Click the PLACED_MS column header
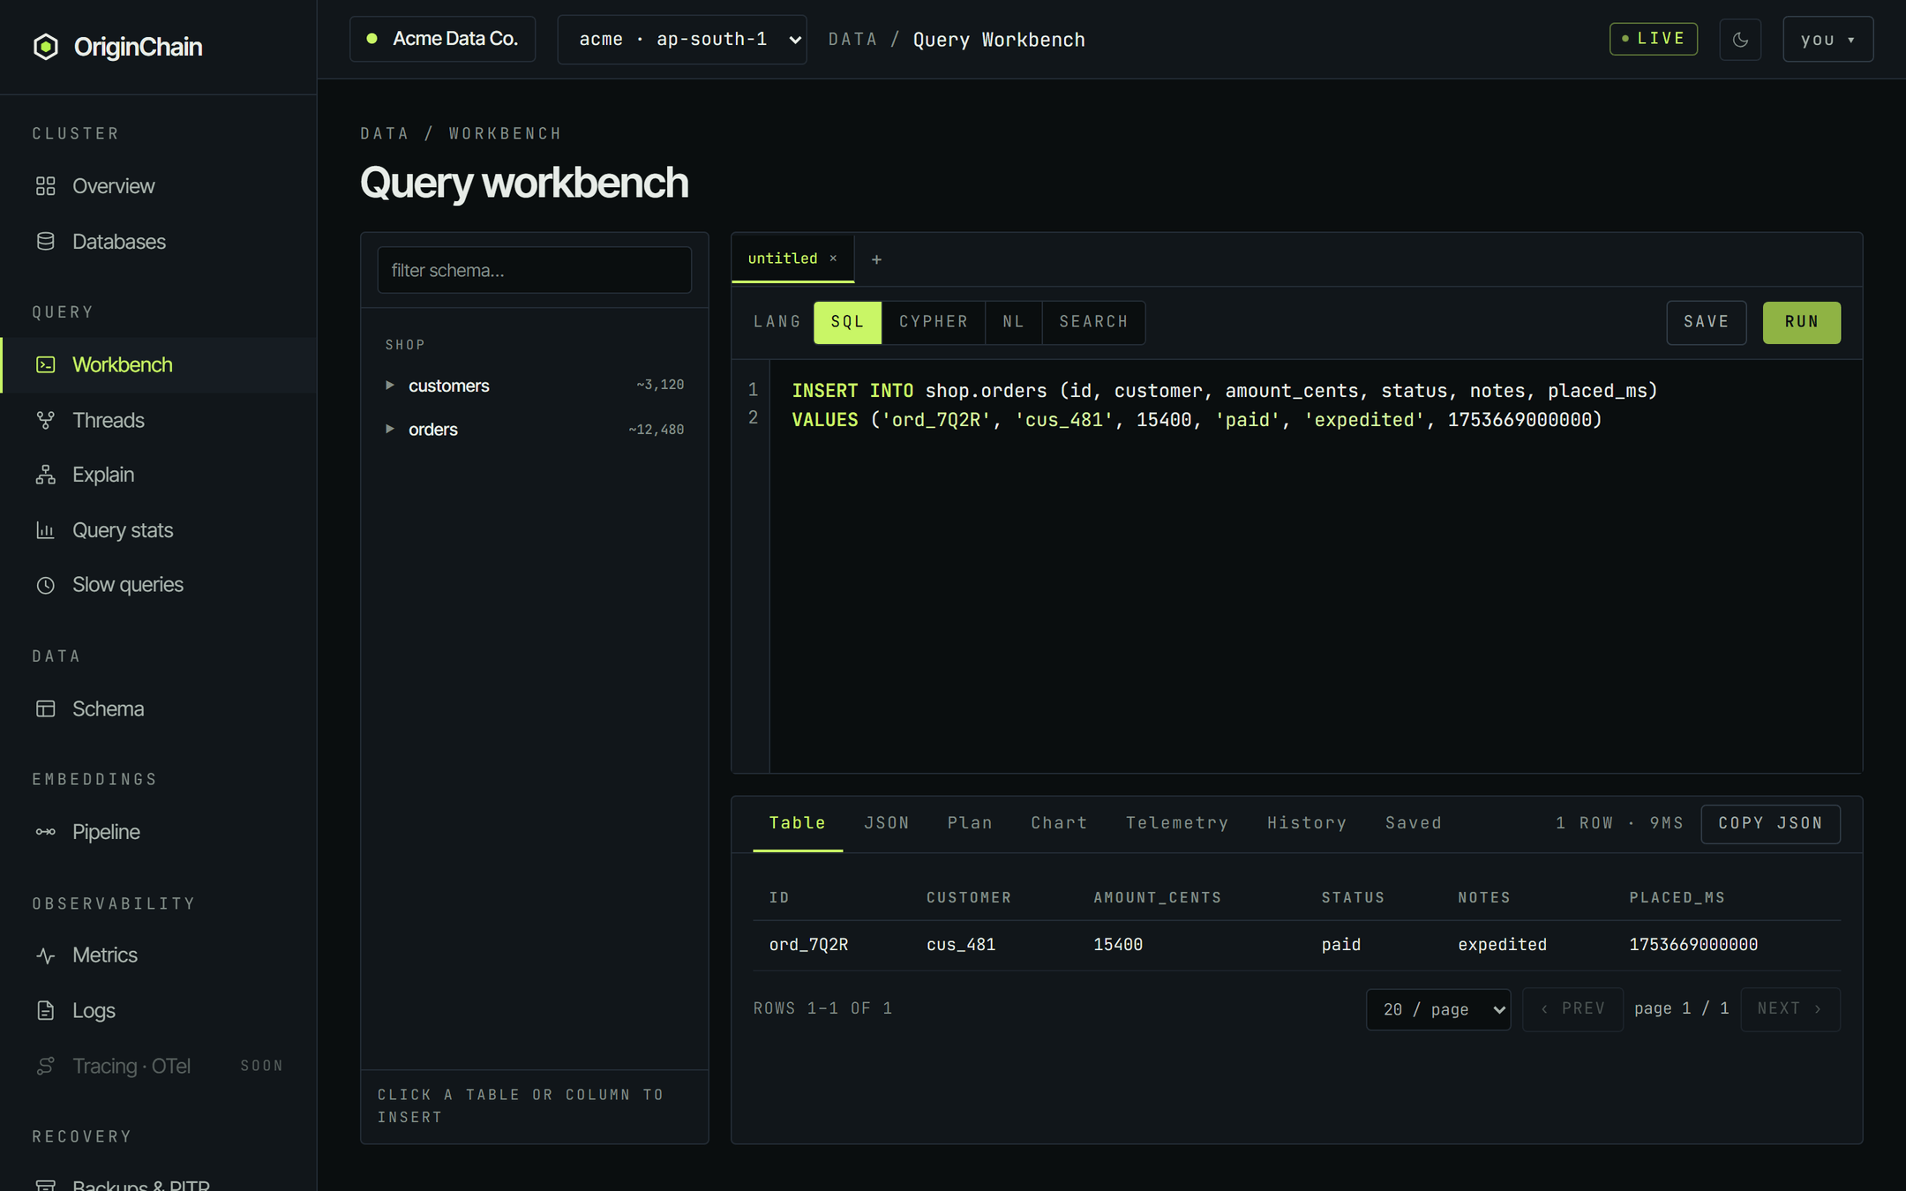The image size is (1906, 1191). pos(1677,897)
